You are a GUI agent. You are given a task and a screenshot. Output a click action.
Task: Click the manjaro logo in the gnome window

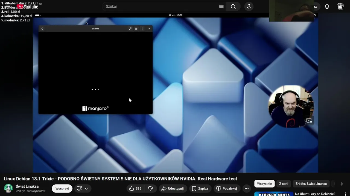tap(95, 108)
